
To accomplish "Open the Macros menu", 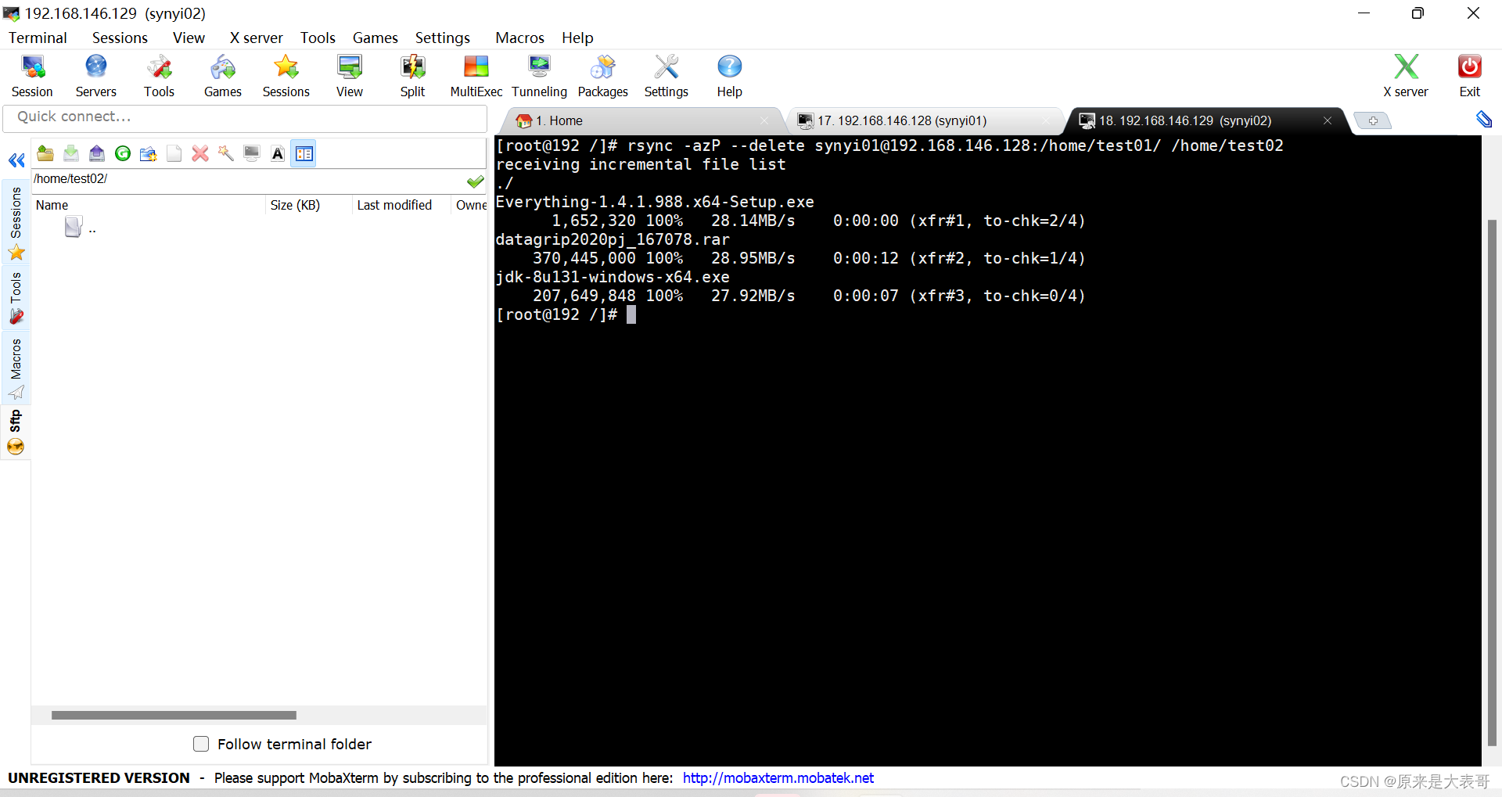I will [x=519, y=38].
